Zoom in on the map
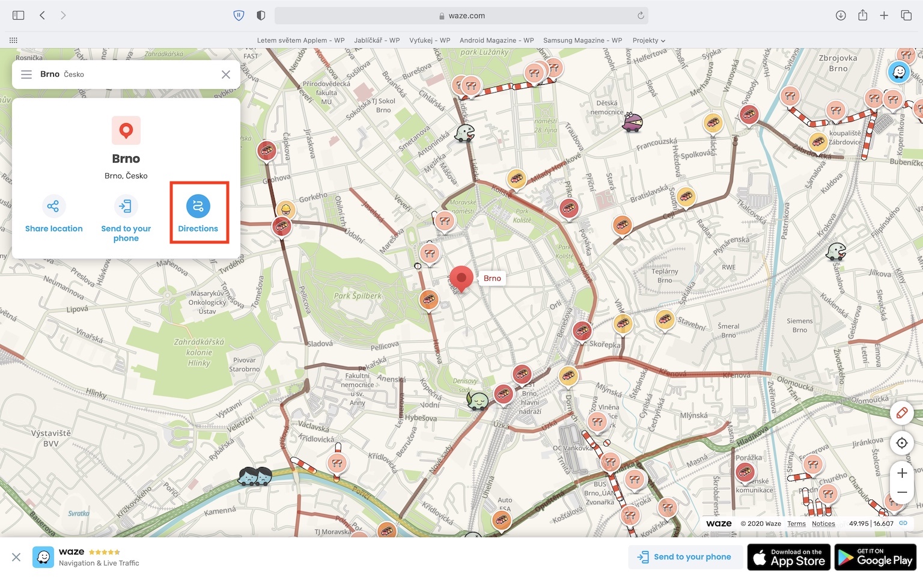923x577 pixels. click(902, 473)
